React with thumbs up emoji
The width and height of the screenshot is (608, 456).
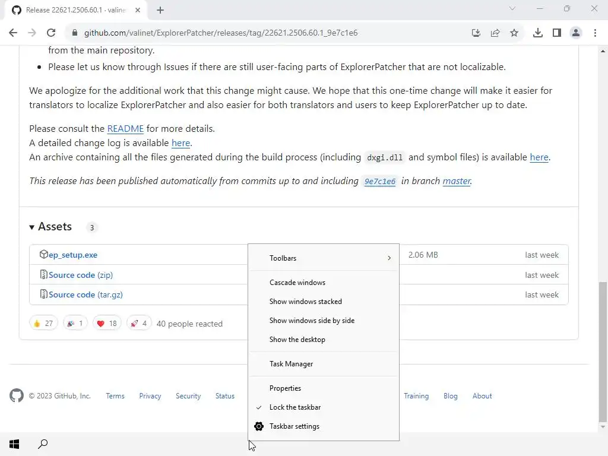pyautogui.click(x=43, y=323)
